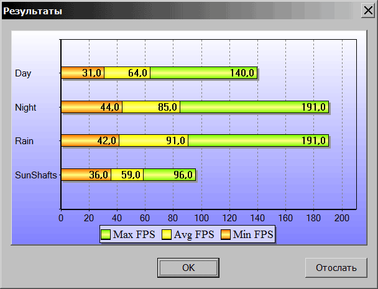Image resolution: width=378 pixels, height=289 pixels.
Task: Pick the Rain Avg FPS bar 91,0
Action: tap(154, 140)
